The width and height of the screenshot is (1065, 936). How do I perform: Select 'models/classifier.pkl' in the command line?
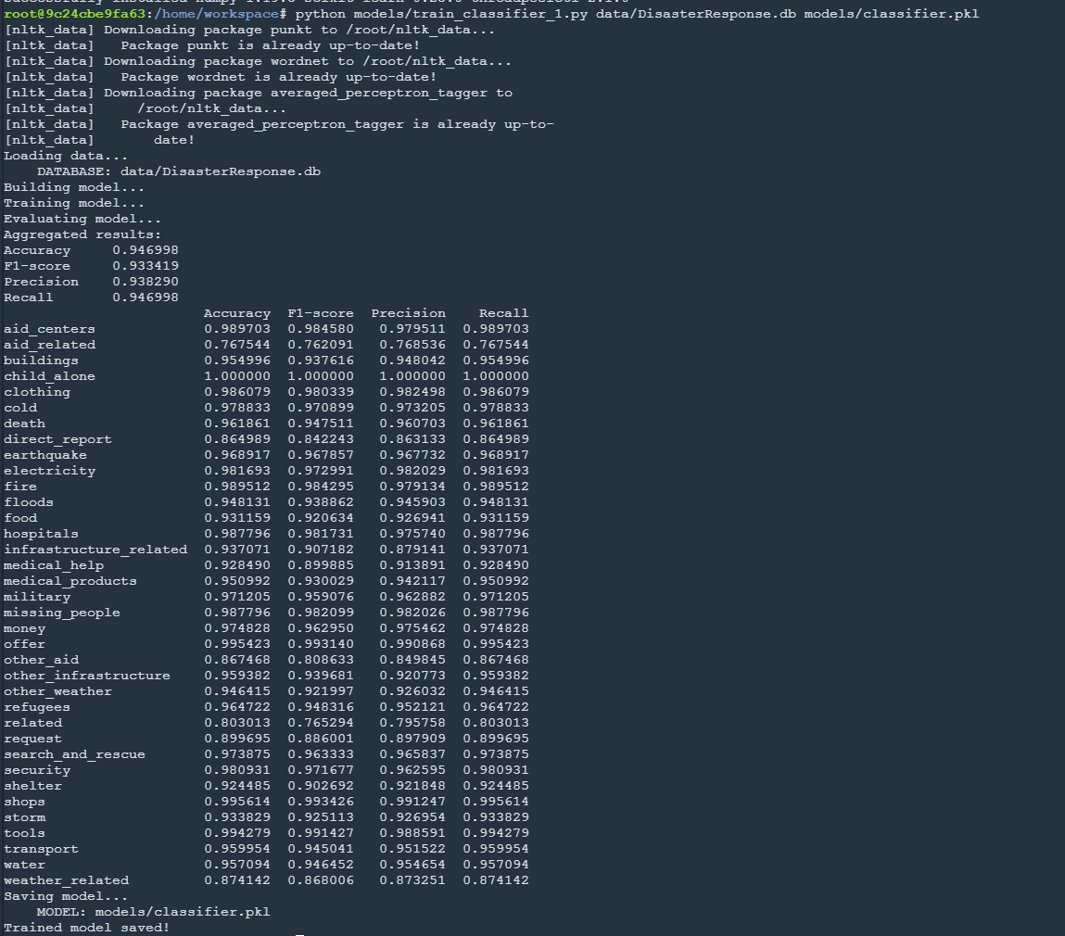coord(891,14)
